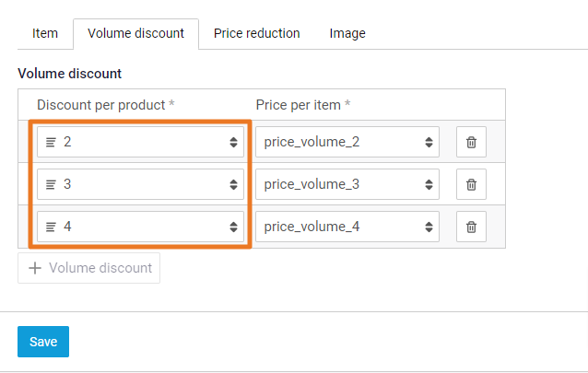The width and height of the screenshot is (588, 373).
Task: Switch to the Item tab
Action: pyautogui.click(x=45, y=33)
